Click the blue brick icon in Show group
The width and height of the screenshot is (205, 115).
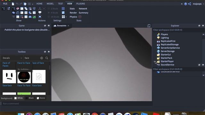(x=13, y=13)
